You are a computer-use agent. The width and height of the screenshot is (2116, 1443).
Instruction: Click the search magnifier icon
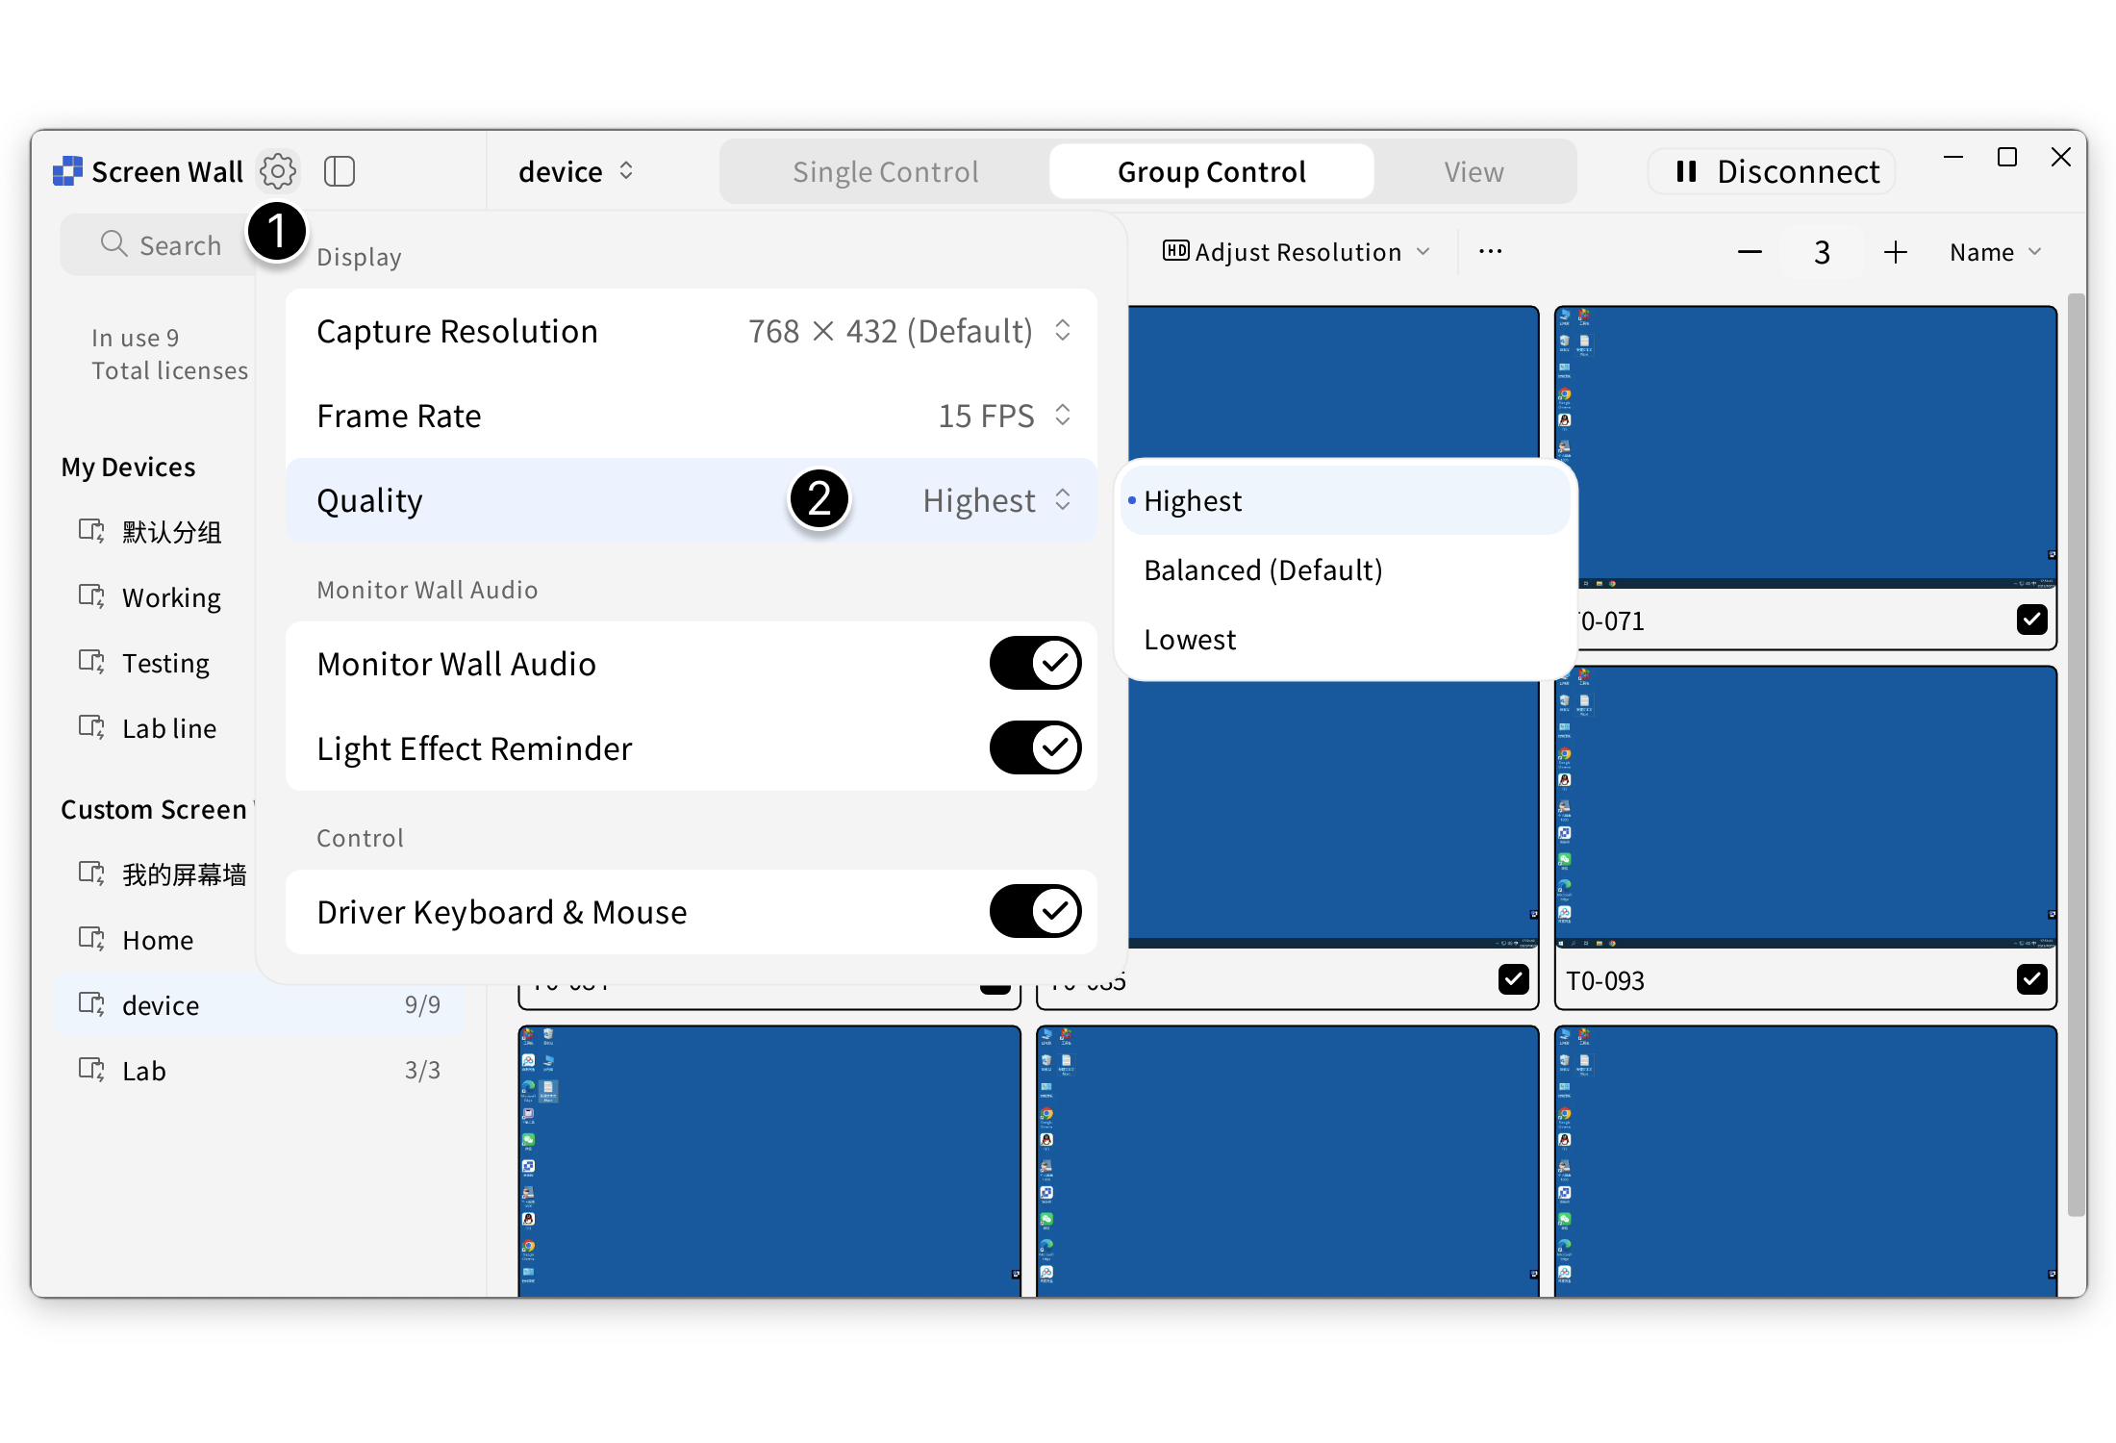click(113, 244)
